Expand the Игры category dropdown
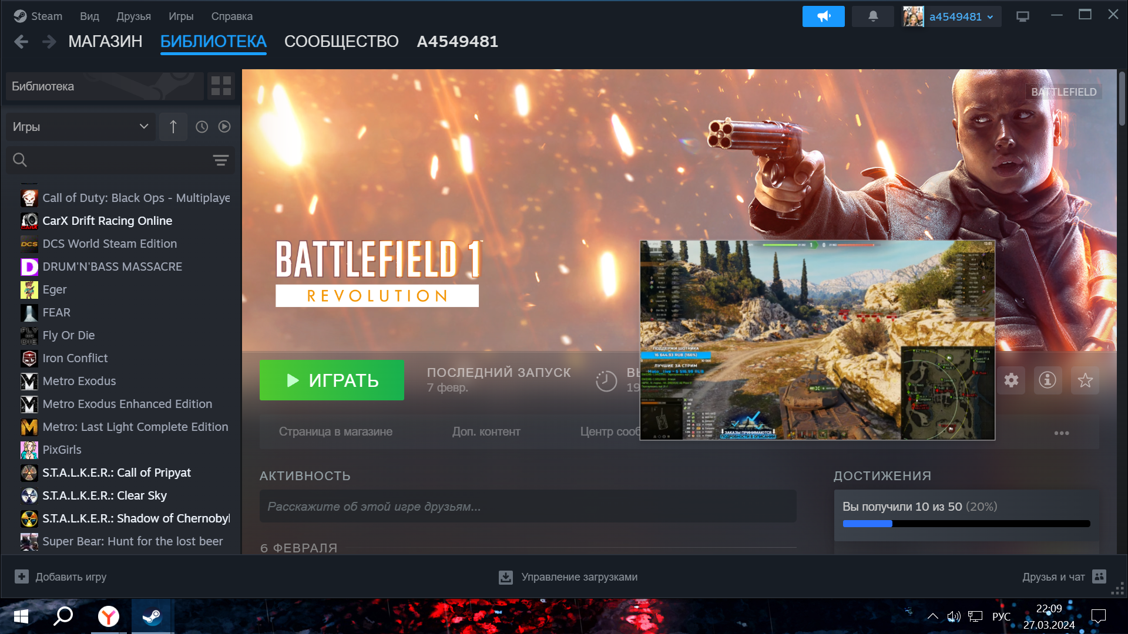Screen dimensions: 1128x634 [x=81, y=127]
